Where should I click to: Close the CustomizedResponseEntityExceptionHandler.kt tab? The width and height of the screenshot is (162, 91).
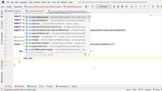pos(88,11)
